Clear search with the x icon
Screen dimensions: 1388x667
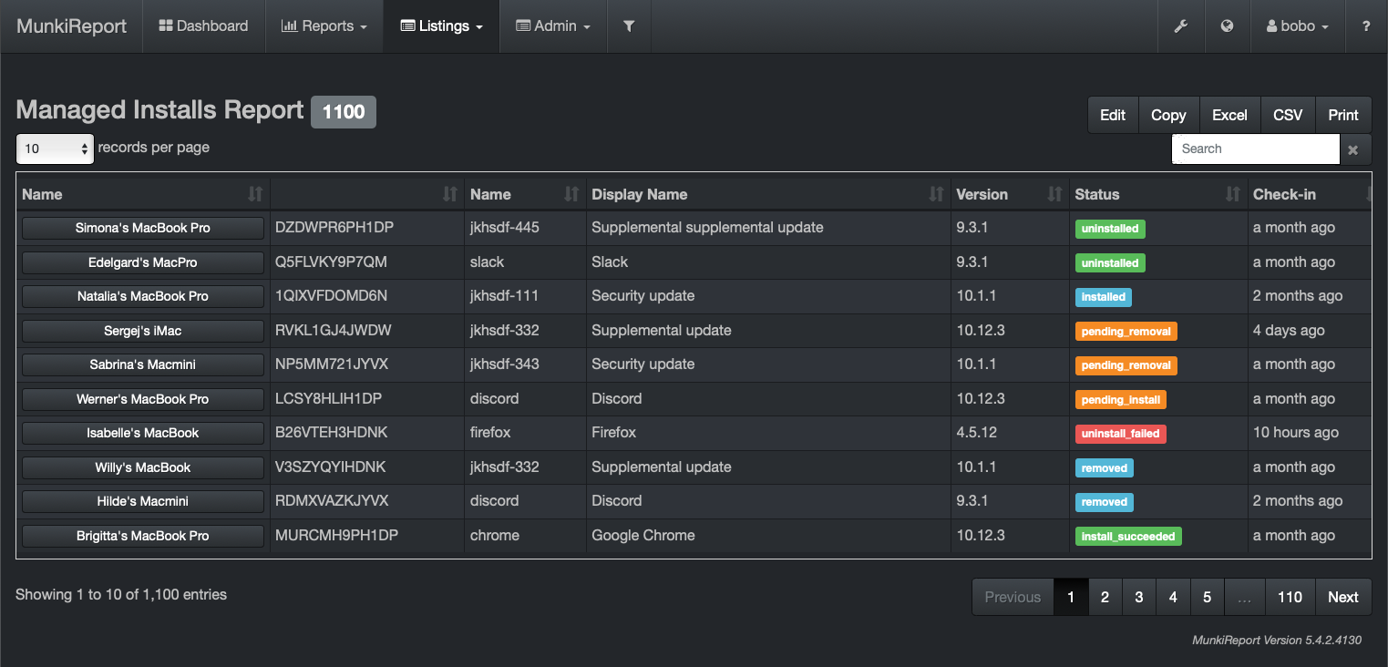click(x=1353, y=149)
